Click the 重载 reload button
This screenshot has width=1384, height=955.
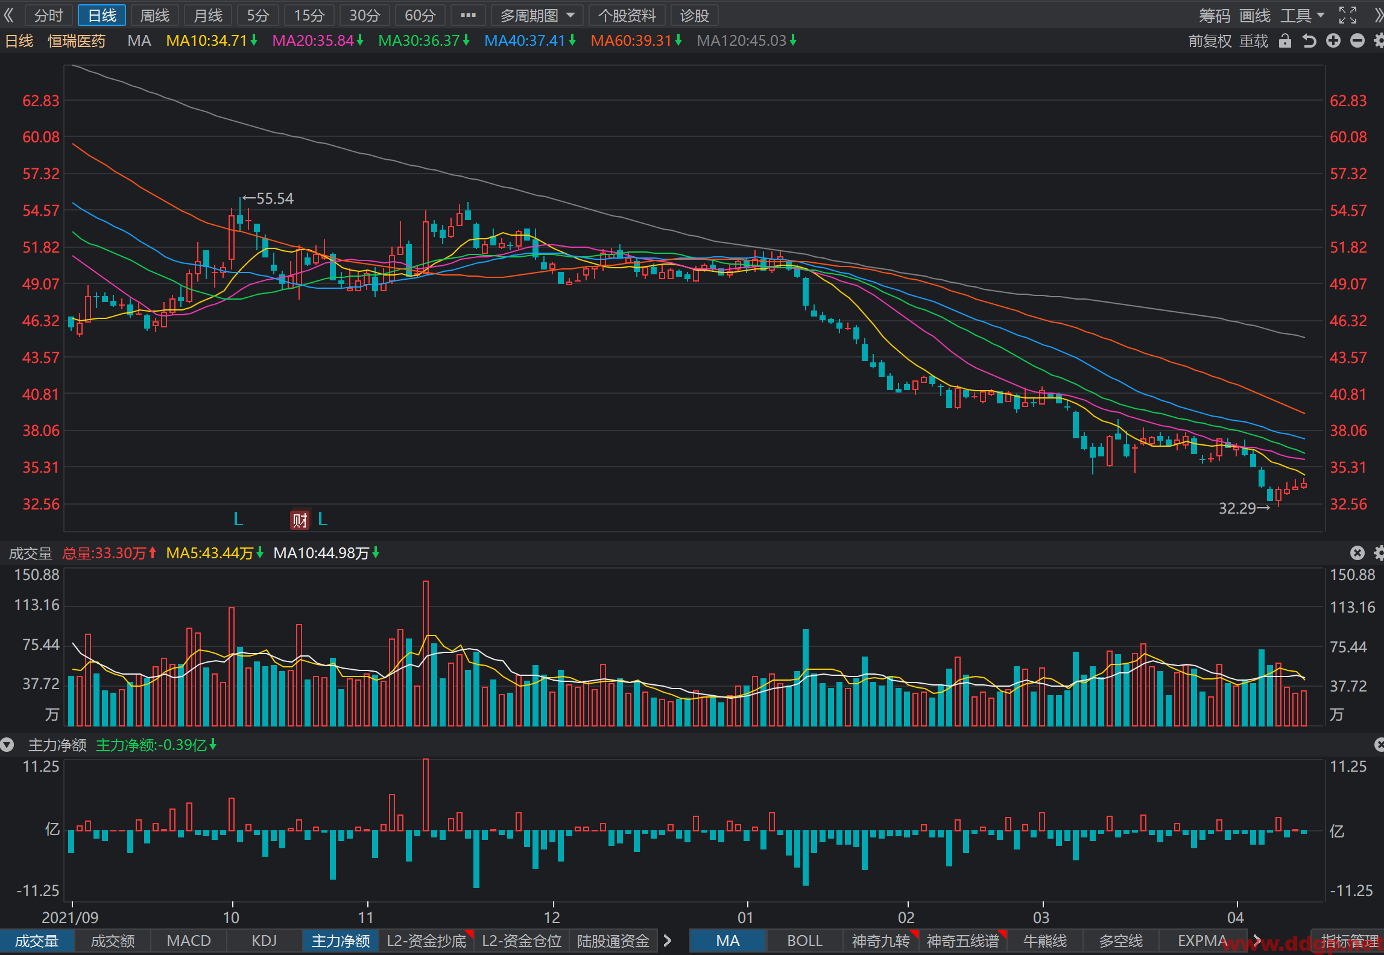[x=1254, y=41]
